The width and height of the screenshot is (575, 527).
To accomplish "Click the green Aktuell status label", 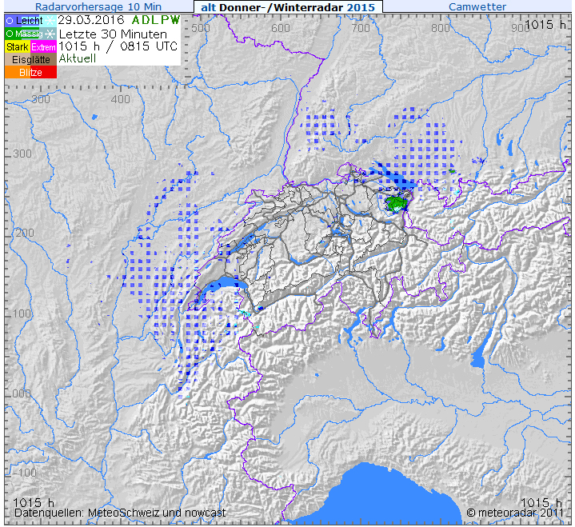I will (x=78, y=58).
